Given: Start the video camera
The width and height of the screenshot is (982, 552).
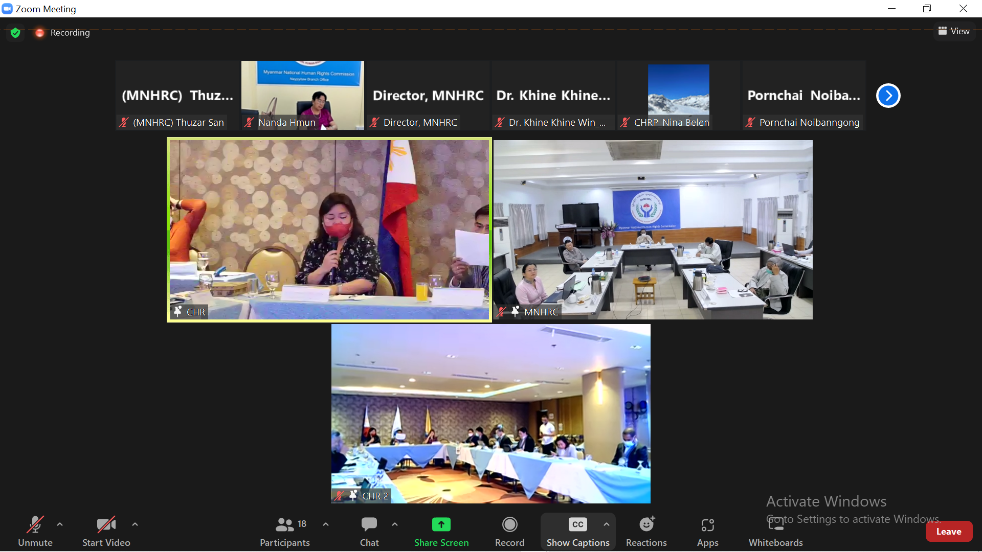Looking at the screenshot, I should click(x=106, y=531).
